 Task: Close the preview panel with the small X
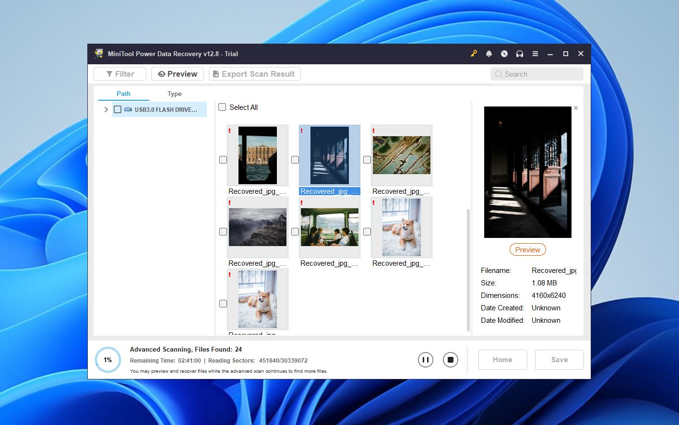pos(576,108)
